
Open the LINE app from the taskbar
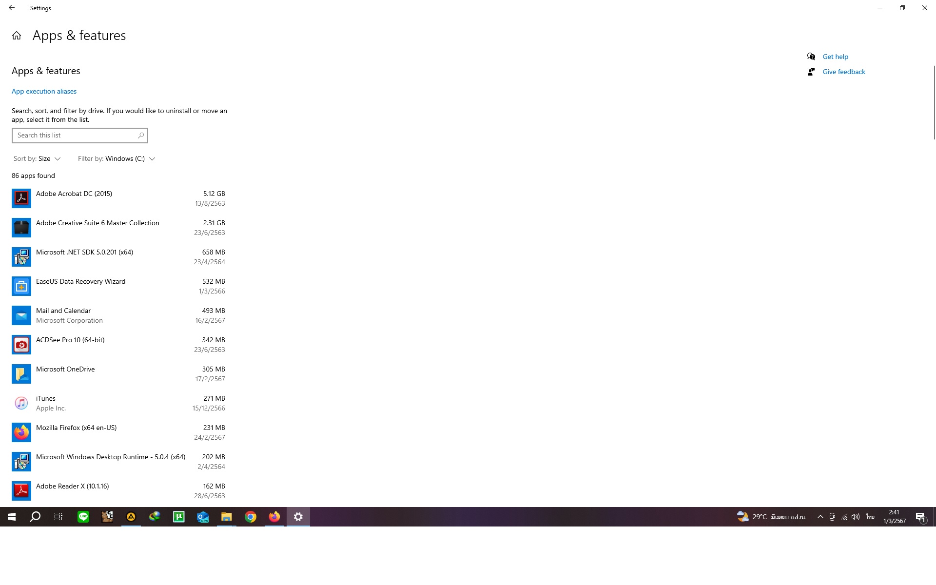point(83,517)
